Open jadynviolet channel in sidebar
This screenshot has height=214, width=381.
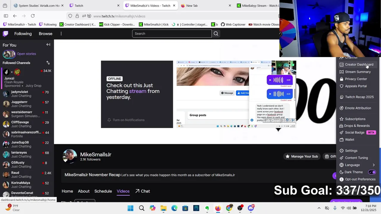click(27, 94)
